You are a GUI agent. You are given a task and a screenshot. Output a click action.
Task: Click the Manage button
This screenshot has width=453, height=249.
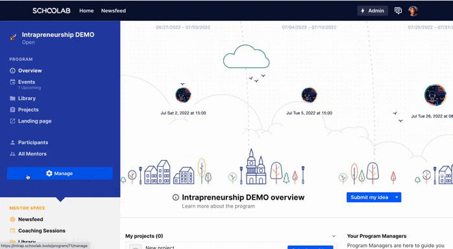pyautogui.click(x=60, y=173)
